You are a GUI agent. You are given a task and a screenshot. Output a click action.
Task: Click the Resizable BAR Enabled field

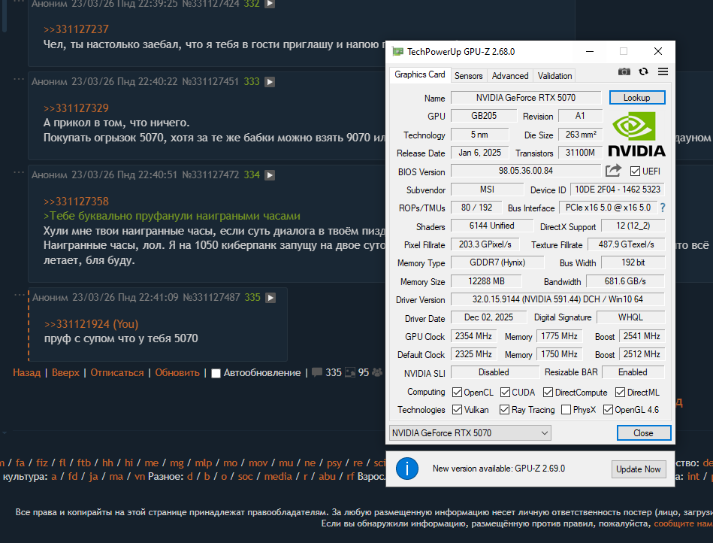click(633, 372)
